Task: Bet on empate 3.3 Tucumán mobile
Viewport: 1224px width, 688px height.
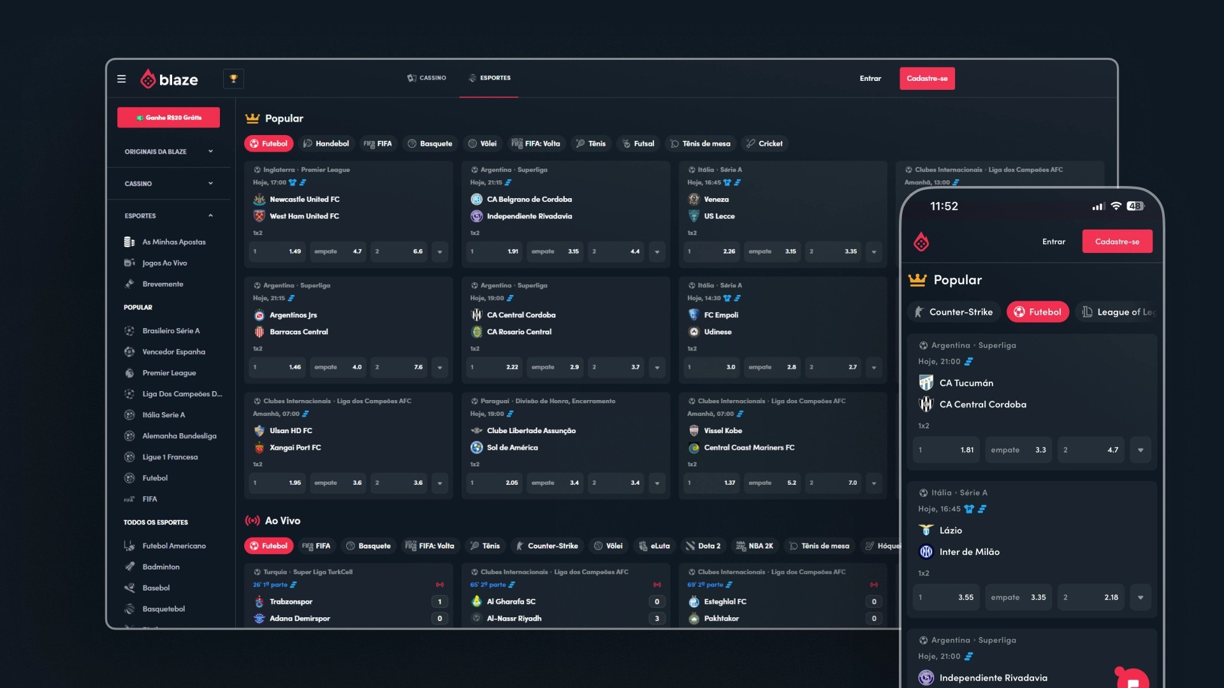Action: pyautogui.click(x=1018, y=450)
